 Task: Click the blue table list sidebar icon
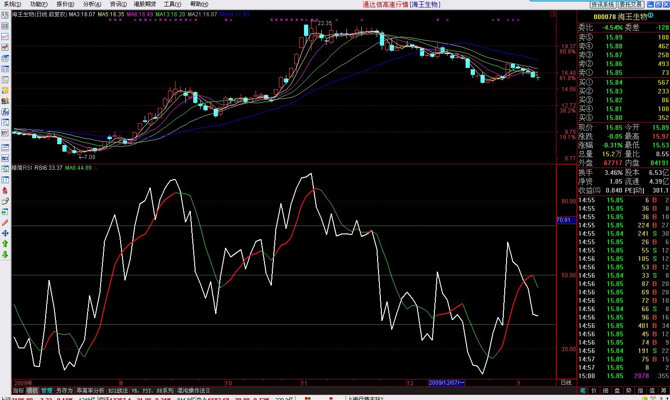point(5,69)
